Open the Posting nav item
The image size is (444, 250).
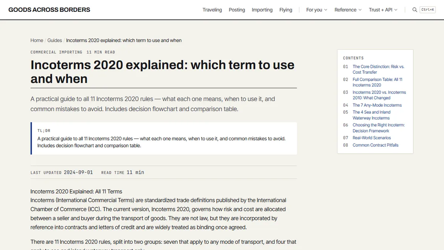[237, 10]
